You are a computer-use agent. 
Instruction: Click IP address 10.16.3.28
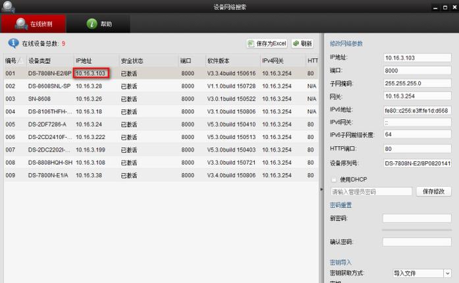(89, 86)
